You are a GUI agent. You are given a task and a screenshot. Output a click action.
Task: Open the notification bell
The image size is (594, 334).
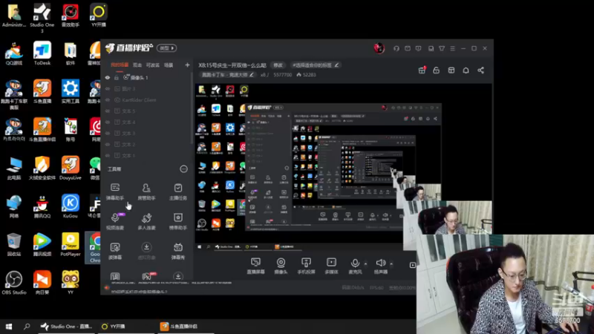[x=466, y=71]
